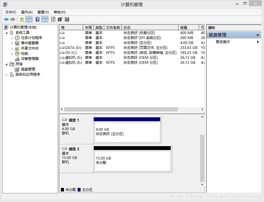
Task: Collapse the 磁盘管理 actions section arrow
Action: tap(258, 35)
